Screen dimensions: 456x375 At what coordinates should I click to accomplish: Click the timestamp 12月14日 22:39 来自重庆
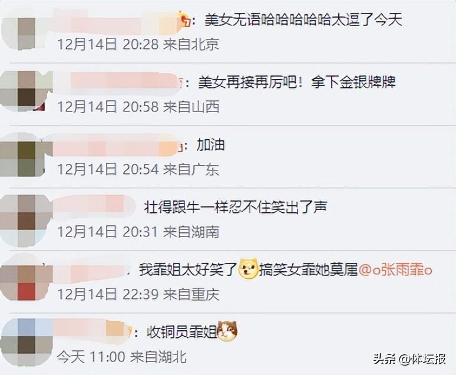click(138, 294)
